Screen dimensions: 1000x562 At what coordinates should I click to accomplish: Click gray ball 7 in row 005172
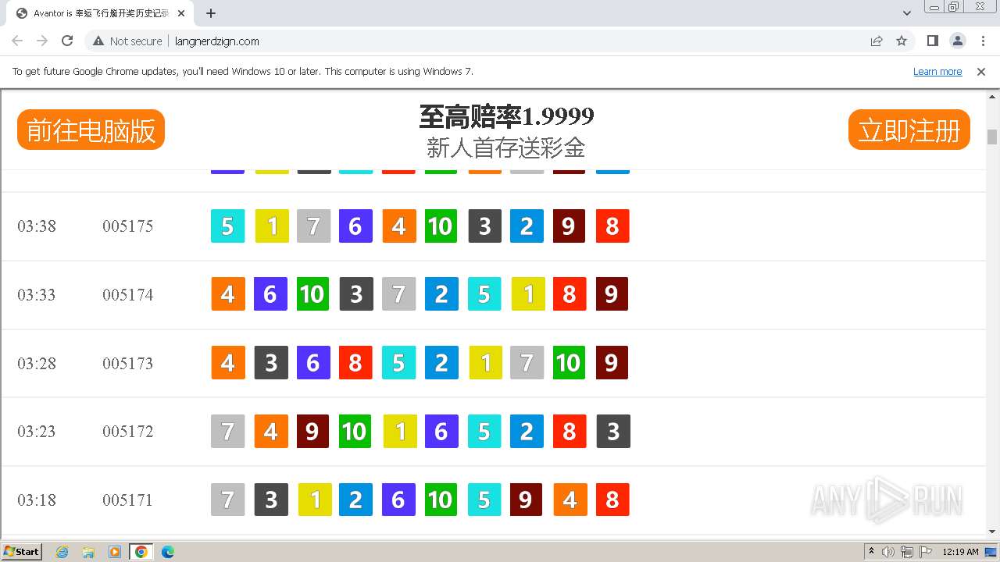[x=228, y=432]
